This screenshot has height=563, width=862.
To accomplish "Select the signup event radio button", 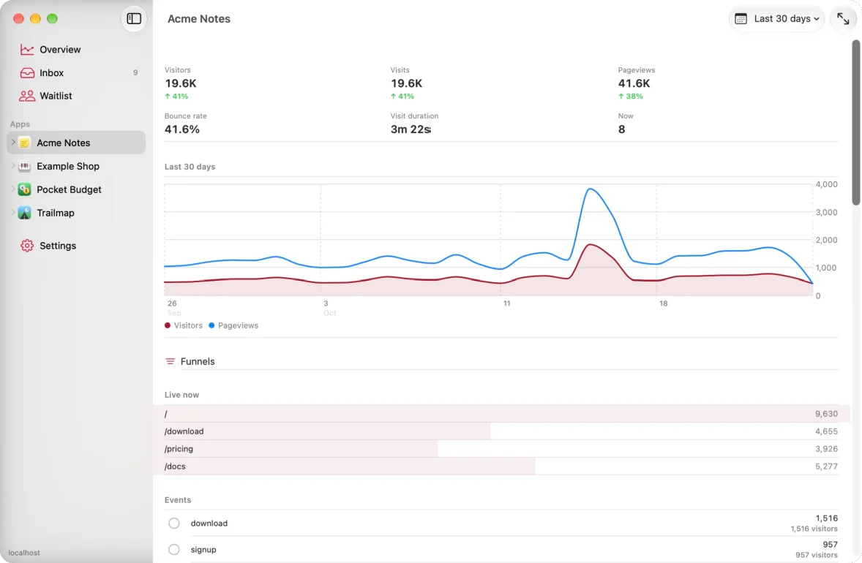I will pos(173,549).
